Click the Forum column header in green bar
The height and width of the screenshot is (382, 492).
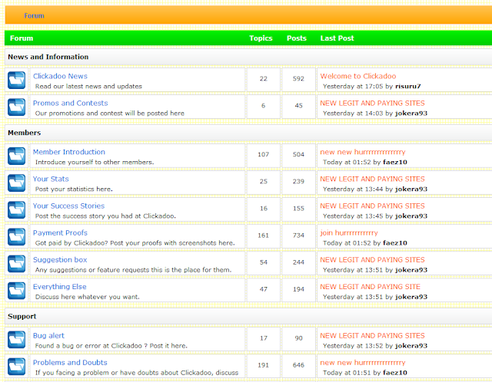22,38
